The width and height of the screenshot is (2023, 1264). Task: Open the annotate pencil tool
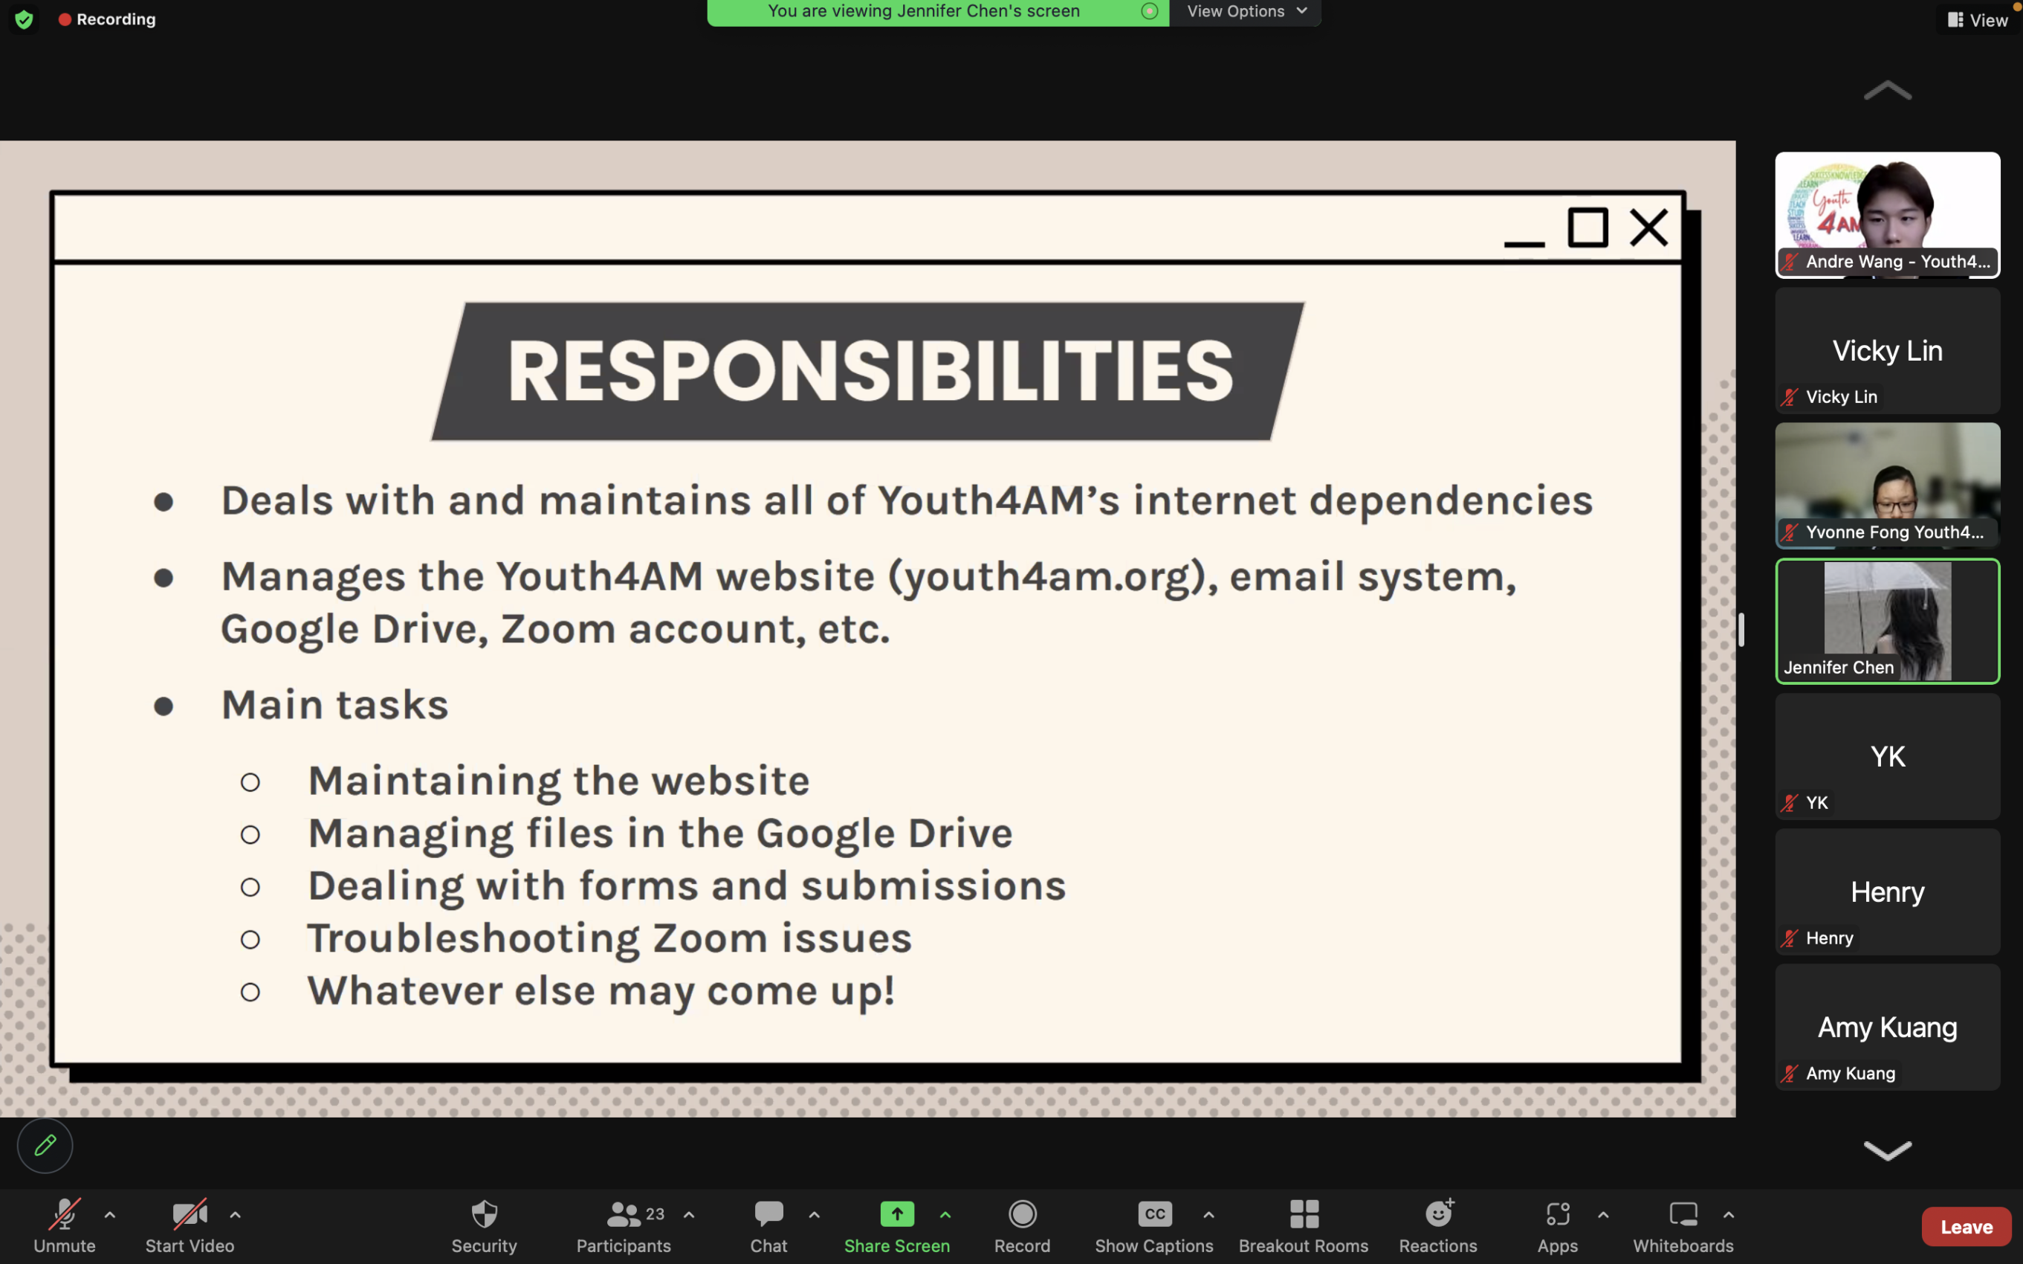45,1145
